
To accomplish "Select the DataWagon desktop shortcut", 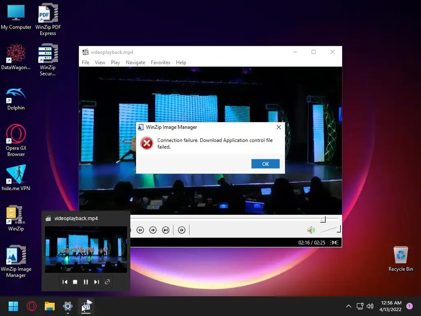I will [x=16, y=57].
